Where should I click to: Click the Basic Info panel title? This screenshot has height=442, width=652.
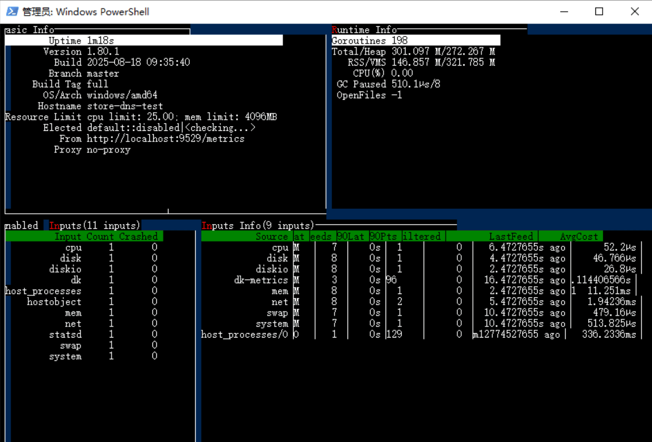29,30
